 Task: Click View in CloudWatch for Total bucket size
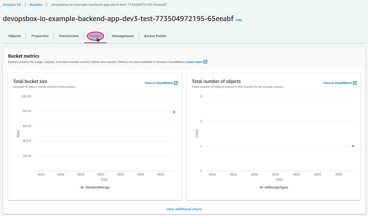point(159,83)
